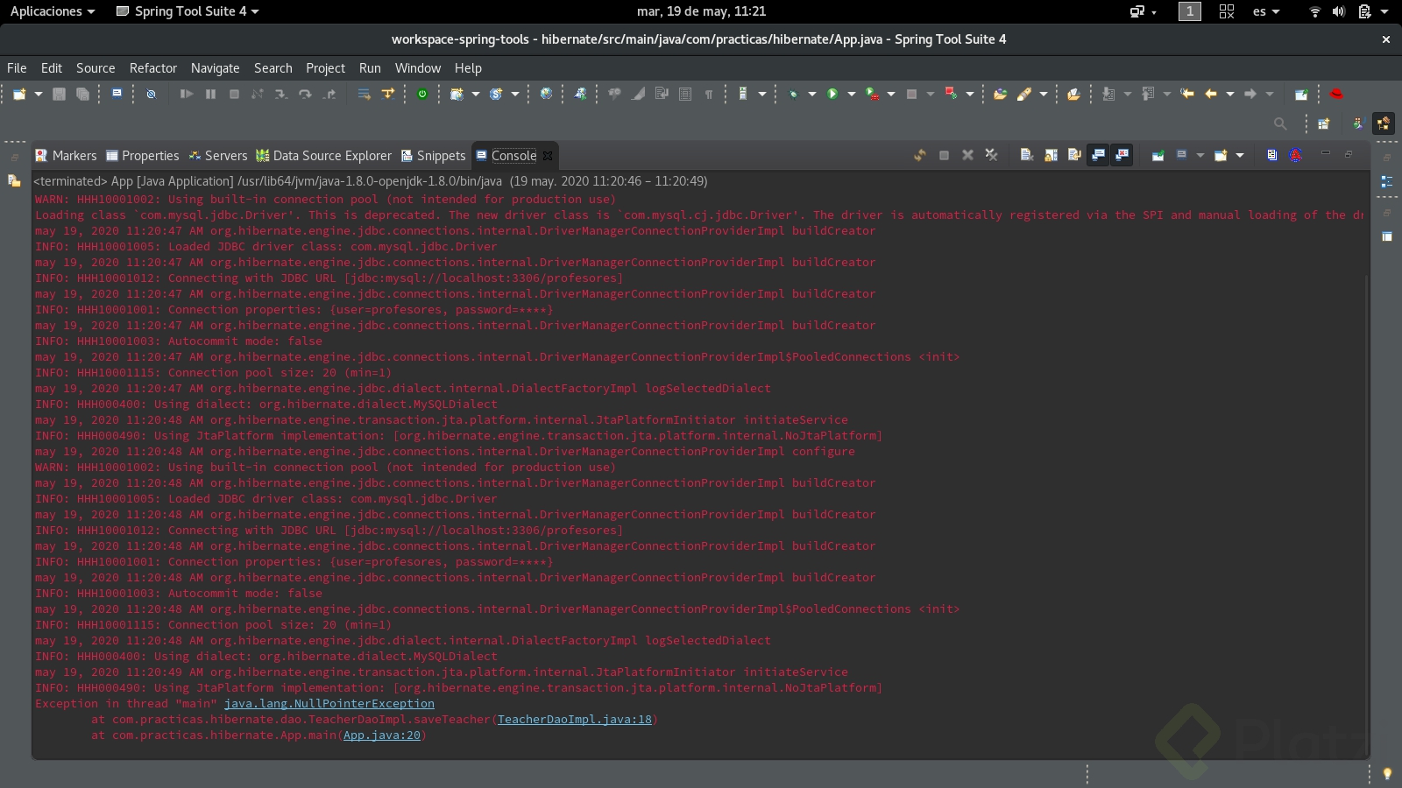Screen dimensions: 1402x788
Task: Click the Debug bug icon
Action: (793, 94)
